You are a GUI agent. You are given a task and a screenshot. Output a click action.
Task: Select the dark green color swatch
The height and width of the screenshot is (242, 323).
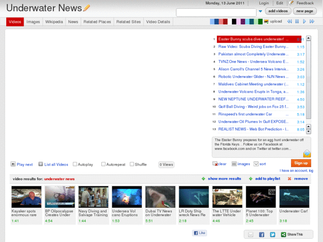(260, 21)
